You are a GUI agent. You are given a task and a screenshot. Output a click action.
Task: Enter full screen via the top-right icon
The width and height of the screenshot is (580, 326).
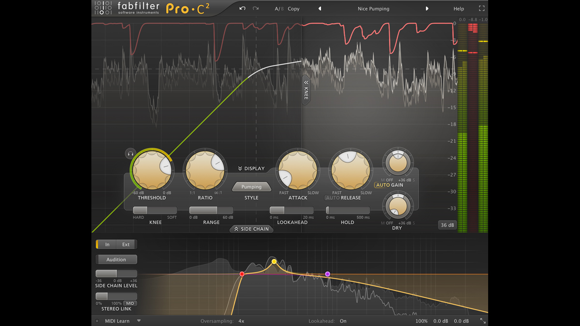pyautogui.click(x=481, y=8)
